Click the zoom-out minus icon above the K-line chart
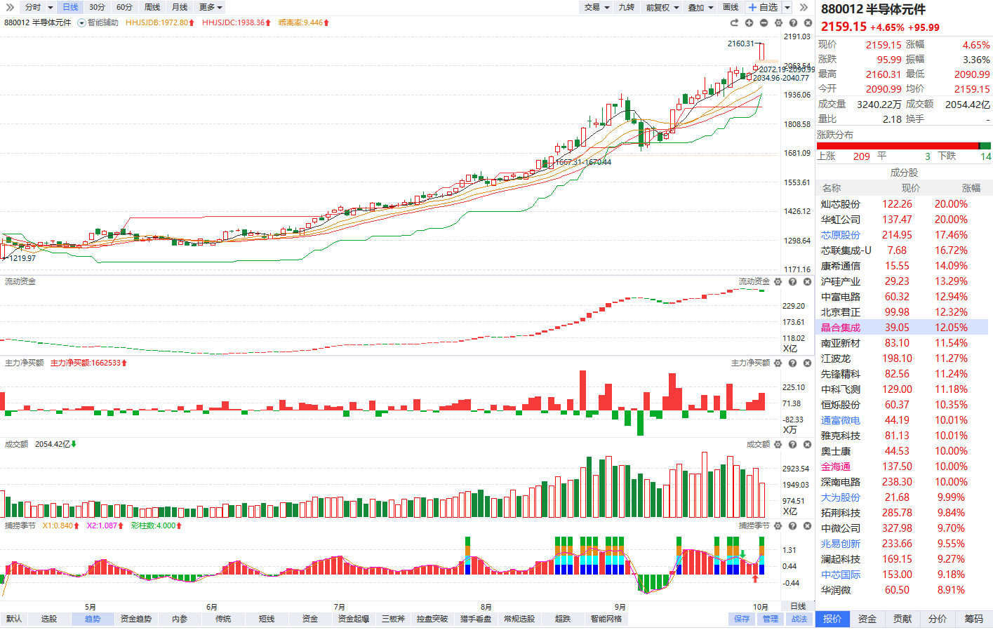 click(764, 23)
